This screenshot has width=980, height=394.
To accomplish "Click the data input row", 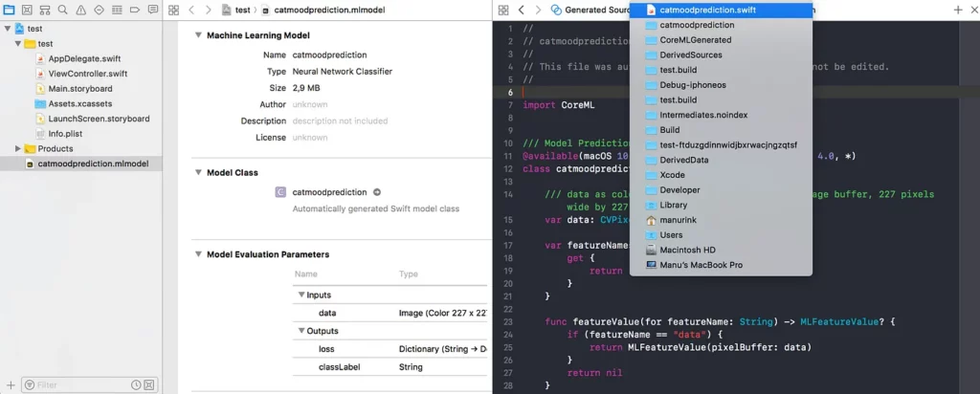I will 390,313.
